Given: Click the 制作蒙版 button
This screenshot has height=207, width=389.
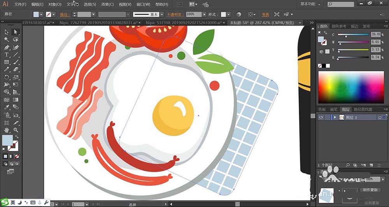Looking at the screenshot, I should 370,190.
